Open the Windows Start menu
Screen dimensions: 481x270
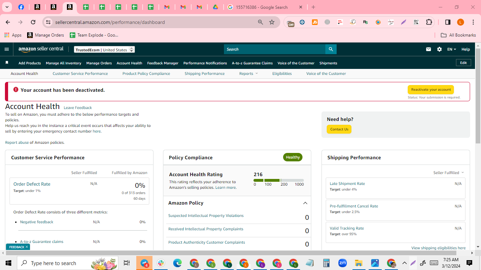pos(8,263)
